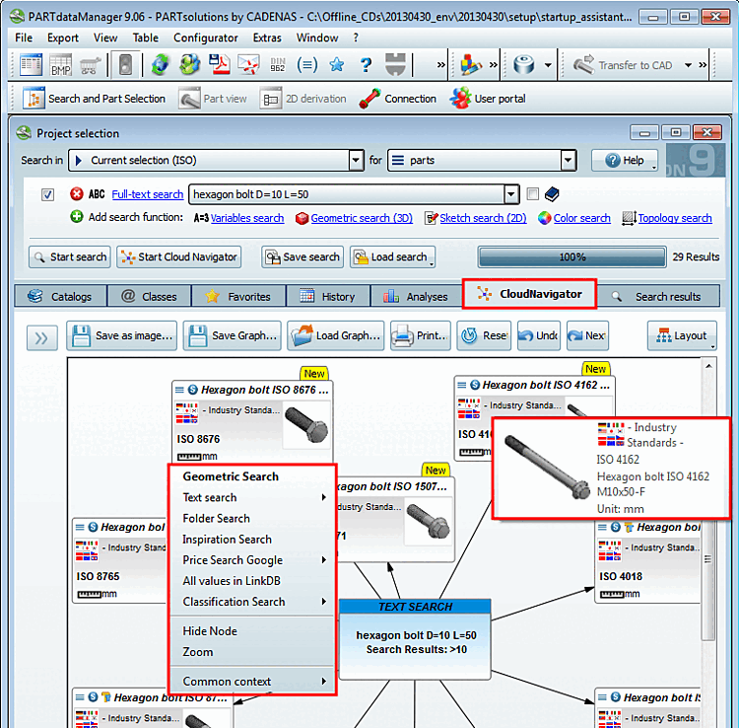Expand the full-text search history dropdown

[511, 194]
